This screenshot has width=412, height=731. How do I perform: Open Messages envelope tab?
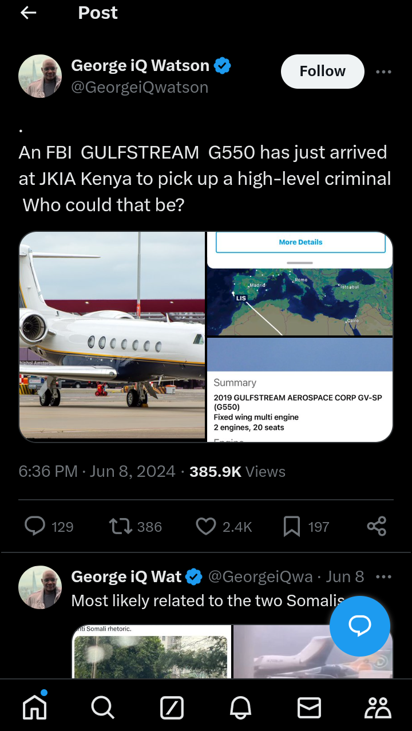pyautogui.click(x=309, y=708)
